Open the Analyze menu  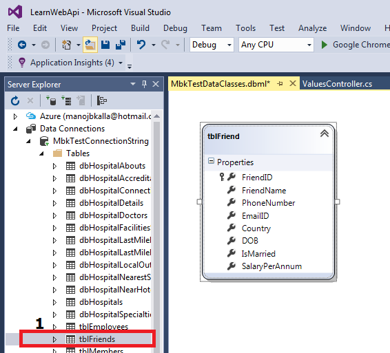click(x=312, y=28)
